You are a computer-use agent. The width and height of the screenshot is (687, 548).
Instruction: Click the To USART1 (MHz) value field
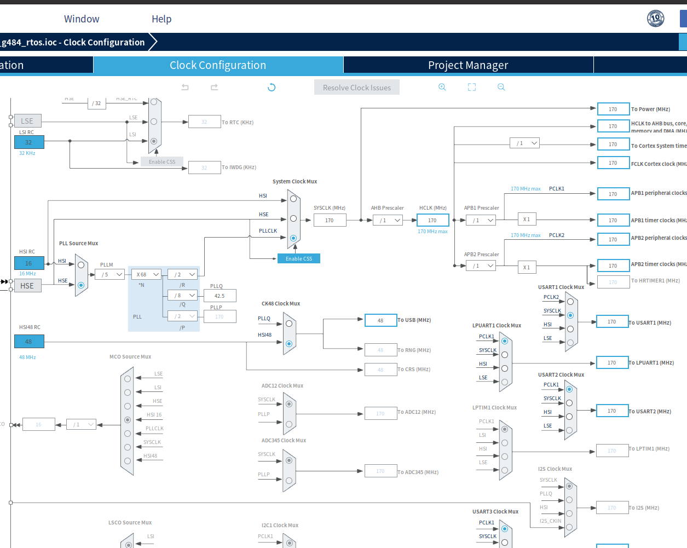(x=612, y=322)
